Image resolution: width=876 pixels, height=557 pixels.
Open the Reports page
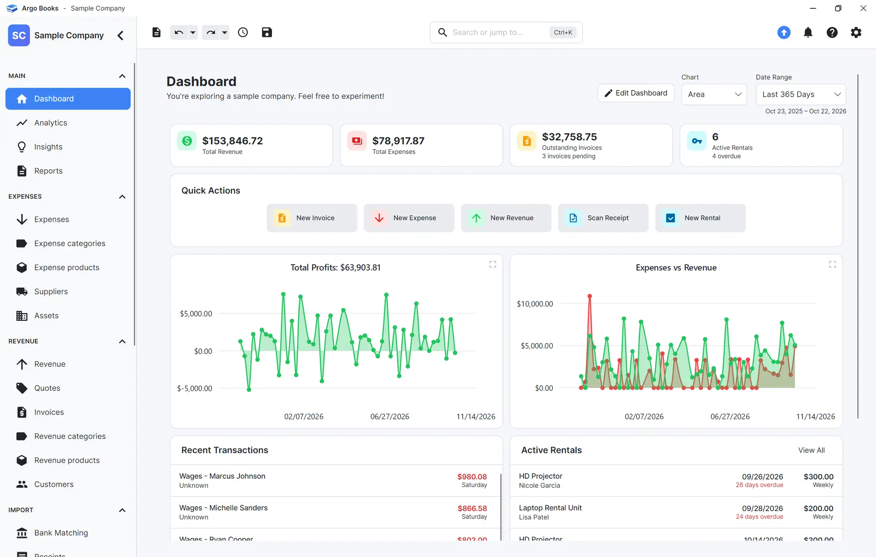coord(68,171)
